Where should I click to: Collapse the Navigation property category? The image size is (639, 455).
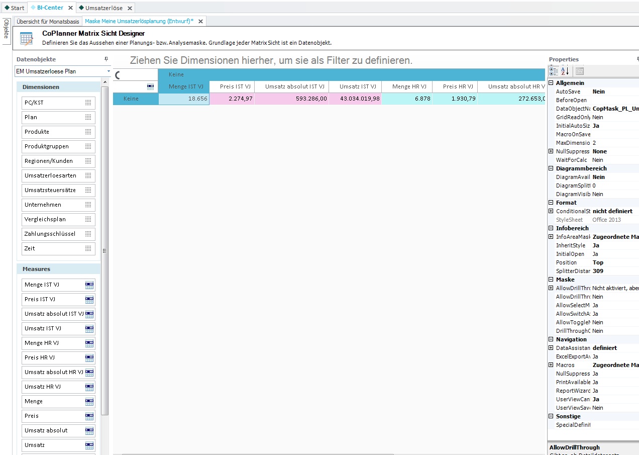point(551,339)
